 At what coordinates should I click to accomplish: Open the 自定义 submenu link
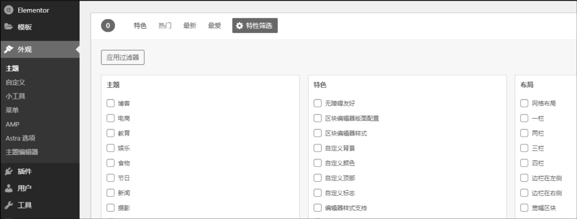pos(15,83)
